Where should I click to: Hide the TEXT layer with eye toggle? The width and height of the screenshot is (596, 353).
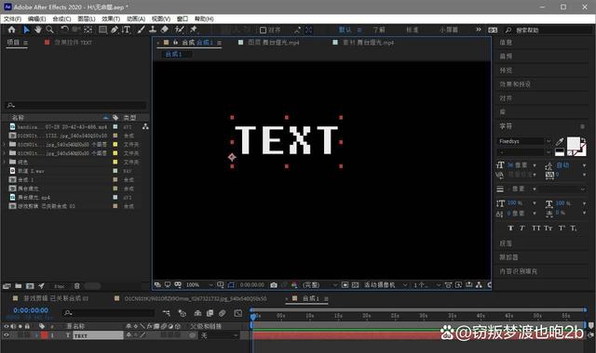pos(7,335)
